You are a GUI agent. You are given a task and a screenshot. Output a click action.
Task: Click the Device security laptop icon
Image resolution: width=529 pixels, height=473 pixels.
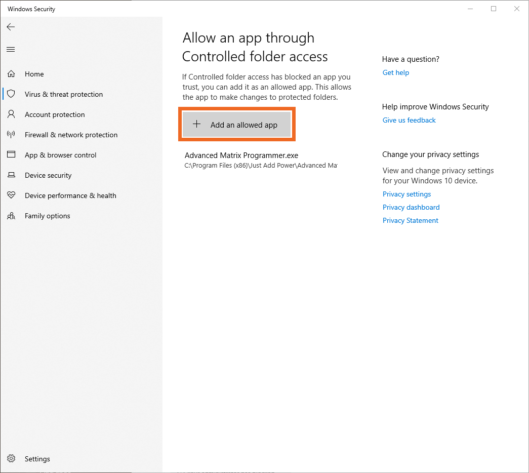pos(11,175)
